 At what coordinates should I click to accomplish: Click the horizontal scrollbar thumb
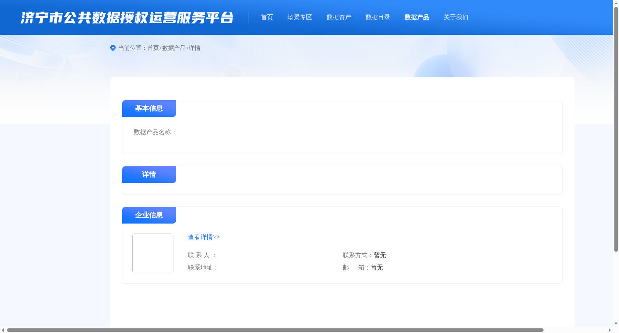tap(275, 330)
